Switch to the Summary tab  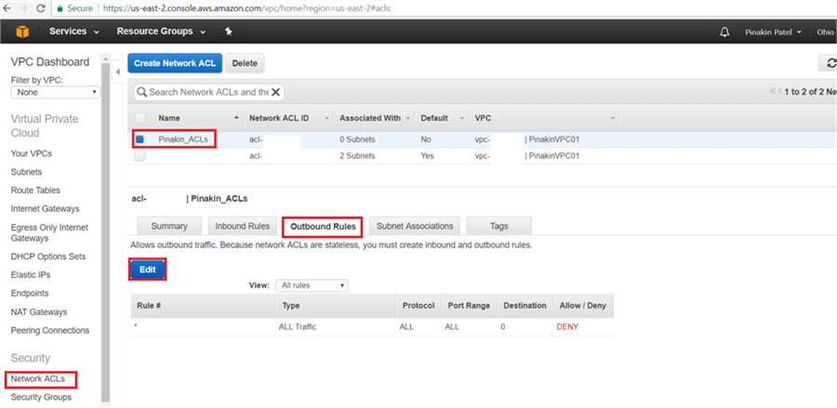coord(169,226)
